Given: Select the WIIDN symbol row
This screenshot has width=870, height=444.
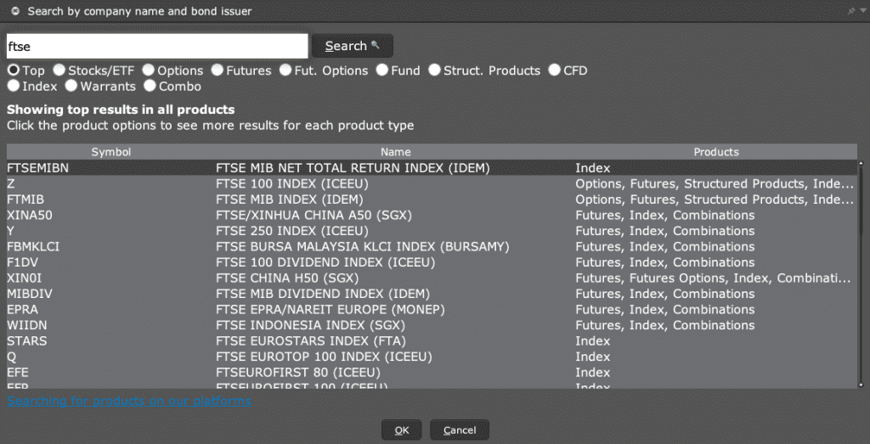Looking at the screenshot, I should (x=432, y=325).
